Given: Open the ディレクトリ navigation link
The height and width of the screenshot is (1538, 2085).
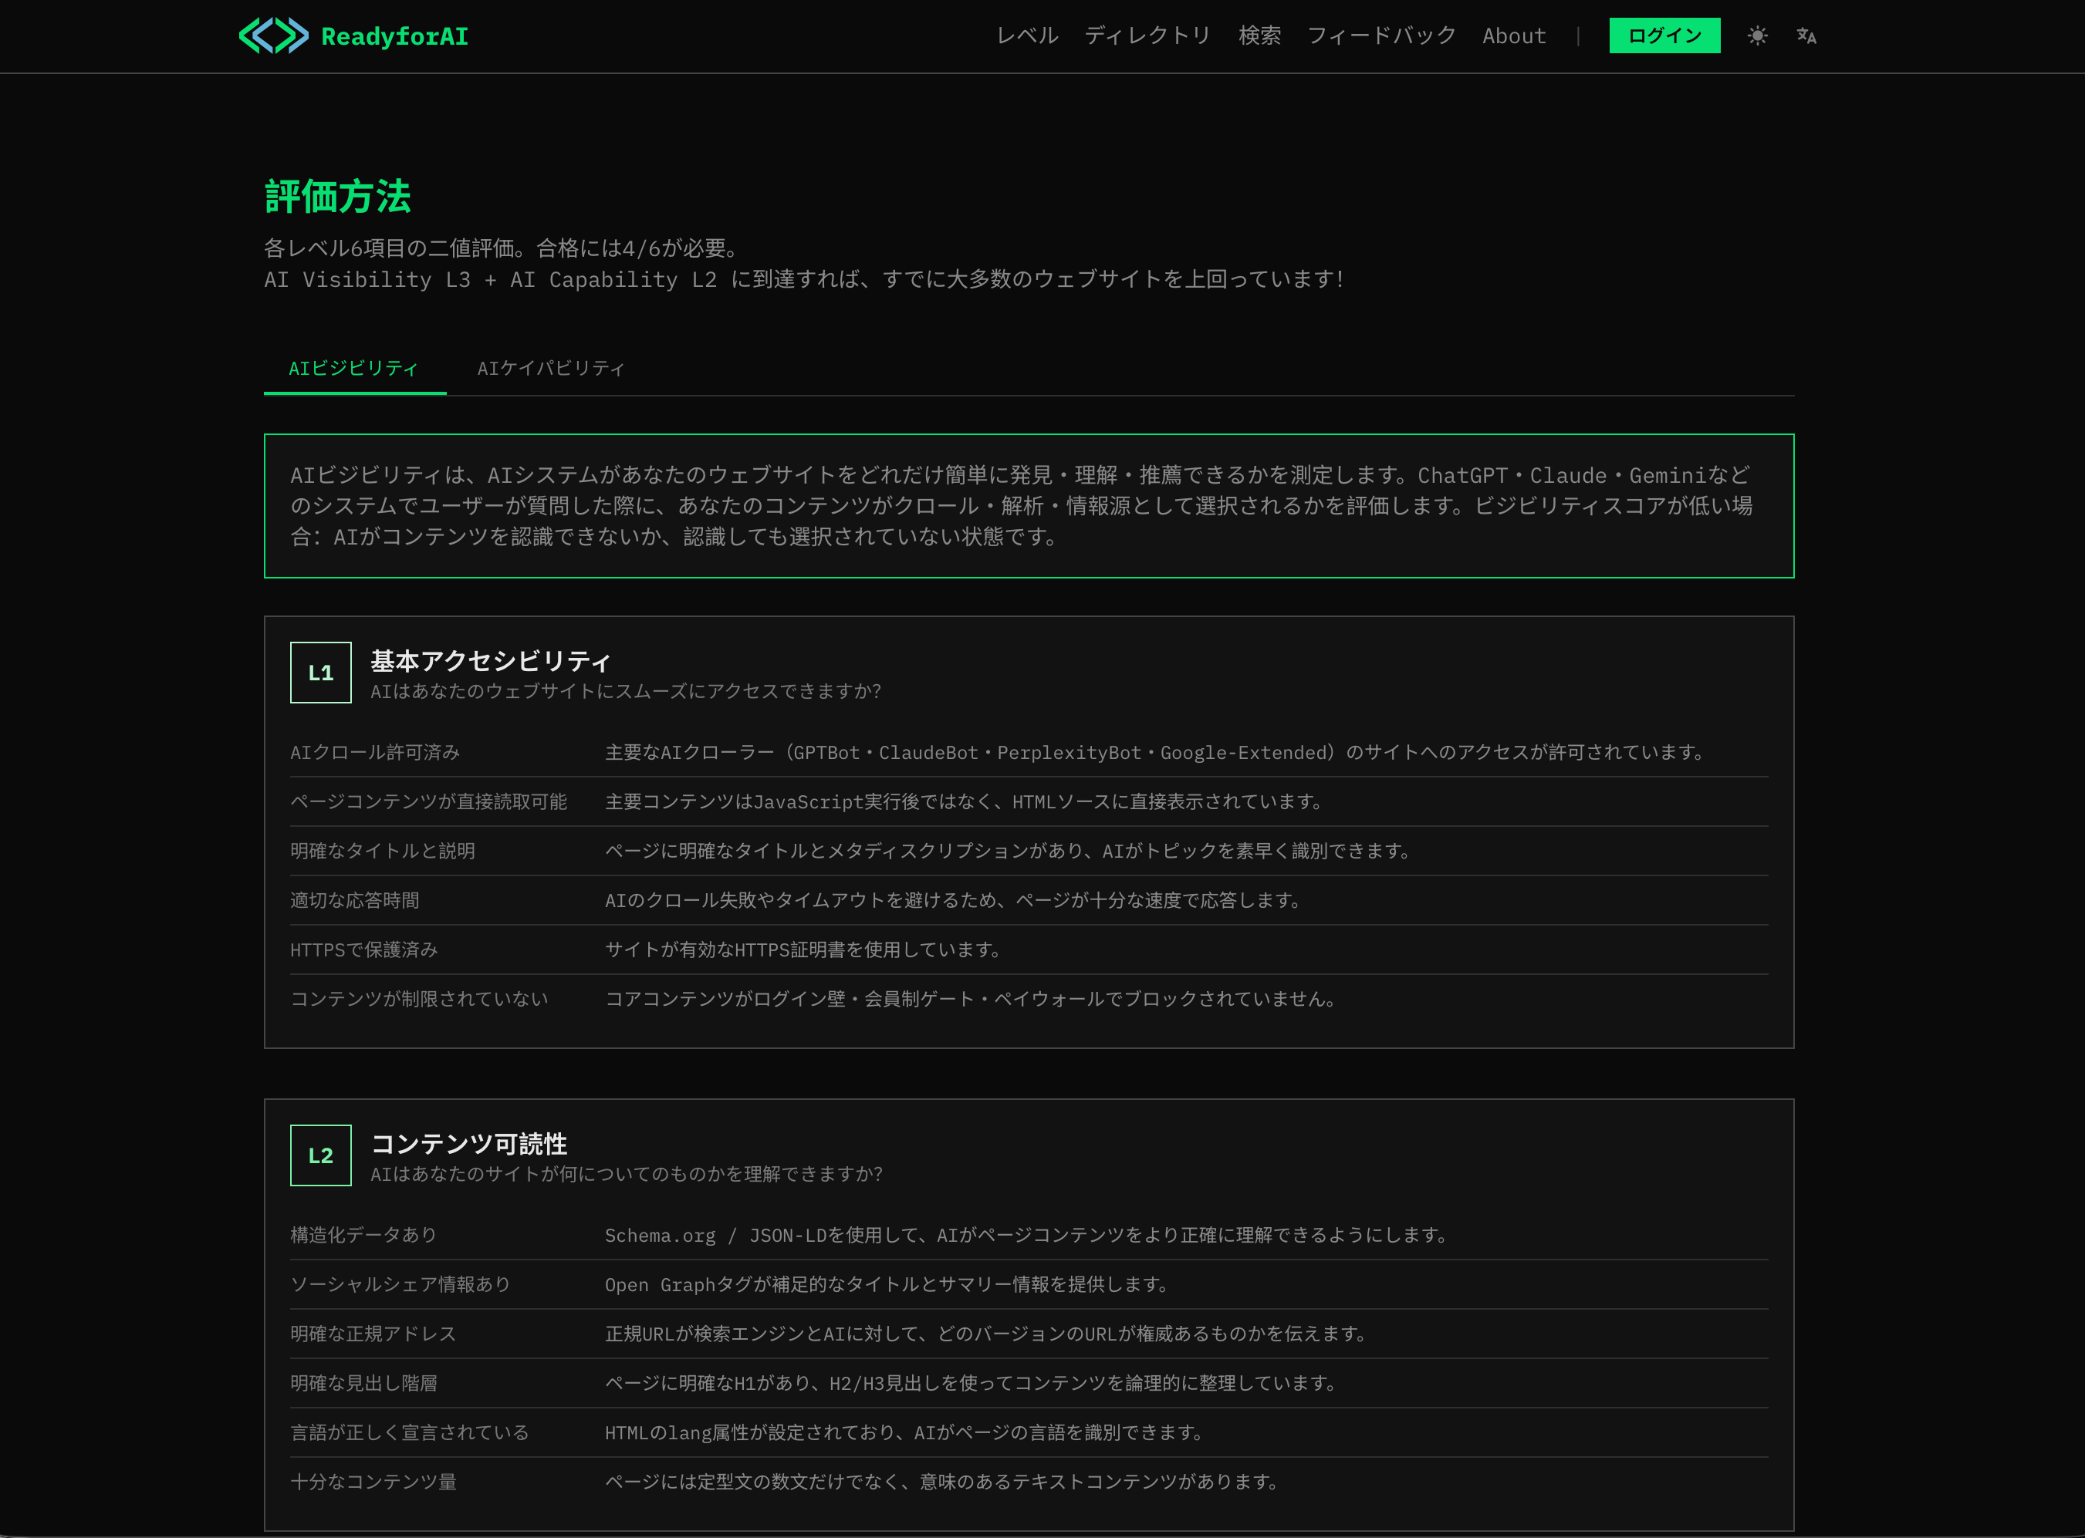Looking at the screenshot, I should pyautogui.click(x=1147, y=36).
